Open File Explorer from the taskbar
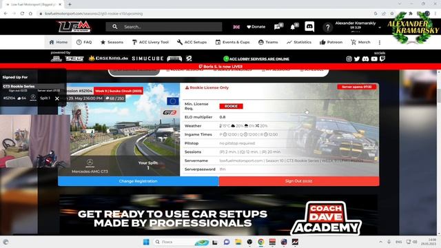The width and height of the screenshot is (441, 248). 238,242
